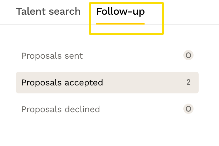This screenshot has height=146, width=219.
Task: Click the "Proposals accepted" text
Action: 62,83
